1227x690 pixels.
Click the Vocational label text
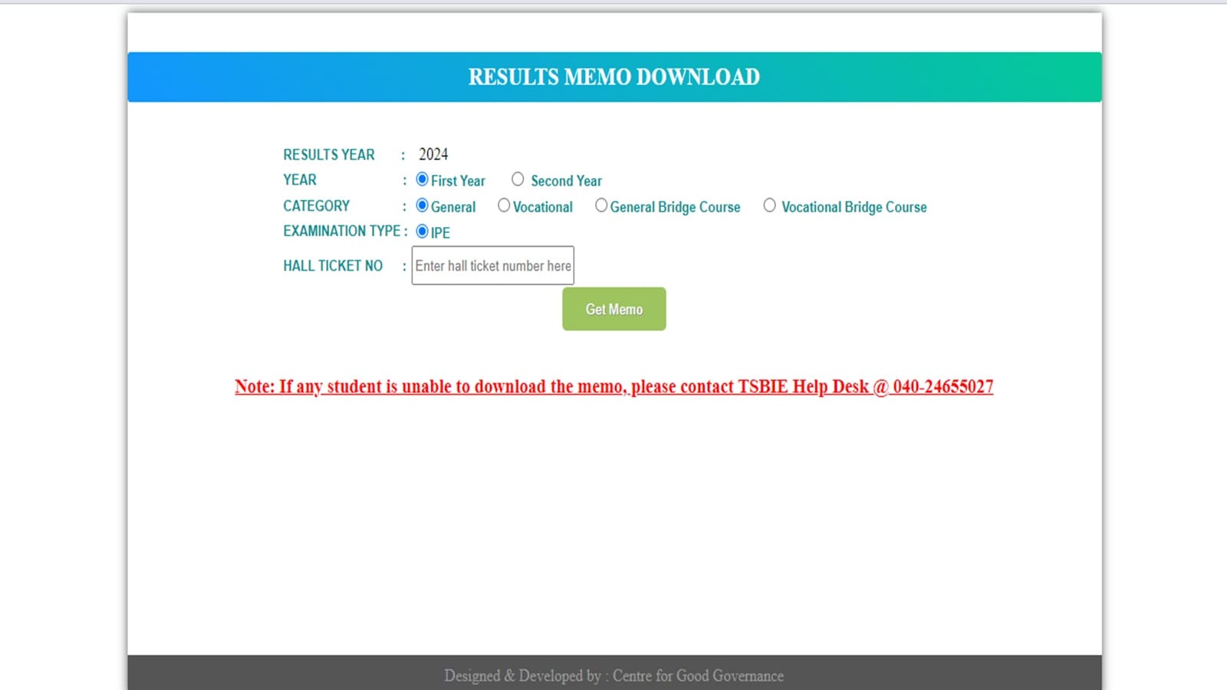click(x=542, y=207)
